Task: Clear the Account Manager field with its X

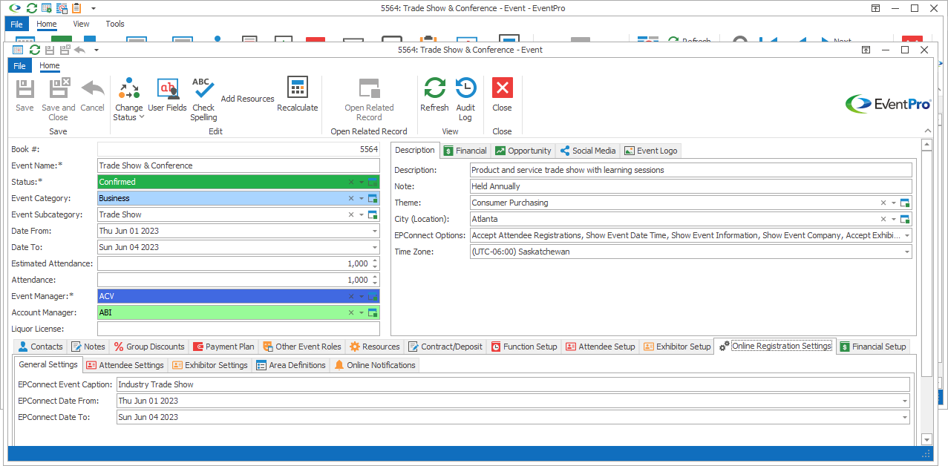Action: pyautogui.click(x=351, y=312)
